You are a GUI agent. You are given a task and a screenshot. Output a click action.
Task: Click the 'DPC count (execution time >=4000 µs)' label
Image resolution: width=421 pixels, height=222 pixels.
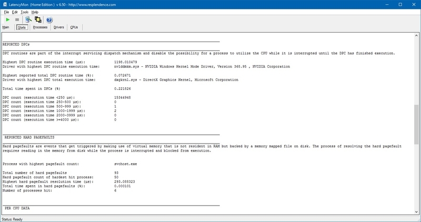pyautogui.click(x=41, y=120)
